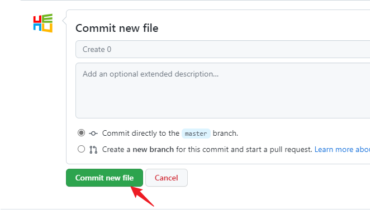Screen dimensions: 370x214
Task: Click the master branch name badge
Action: [x=196, y=134]
